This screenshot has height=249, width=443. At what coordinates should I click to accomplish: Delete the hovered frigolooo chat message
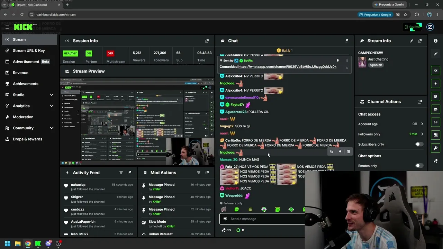pos(349,152)
